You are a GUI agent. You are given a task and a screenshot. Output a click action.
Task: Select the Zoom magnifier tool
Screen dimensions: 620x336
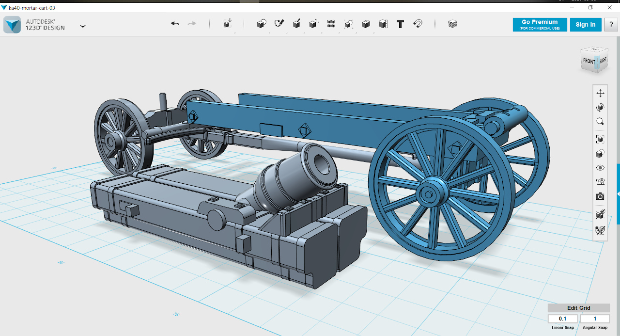[x=600, y=121]
